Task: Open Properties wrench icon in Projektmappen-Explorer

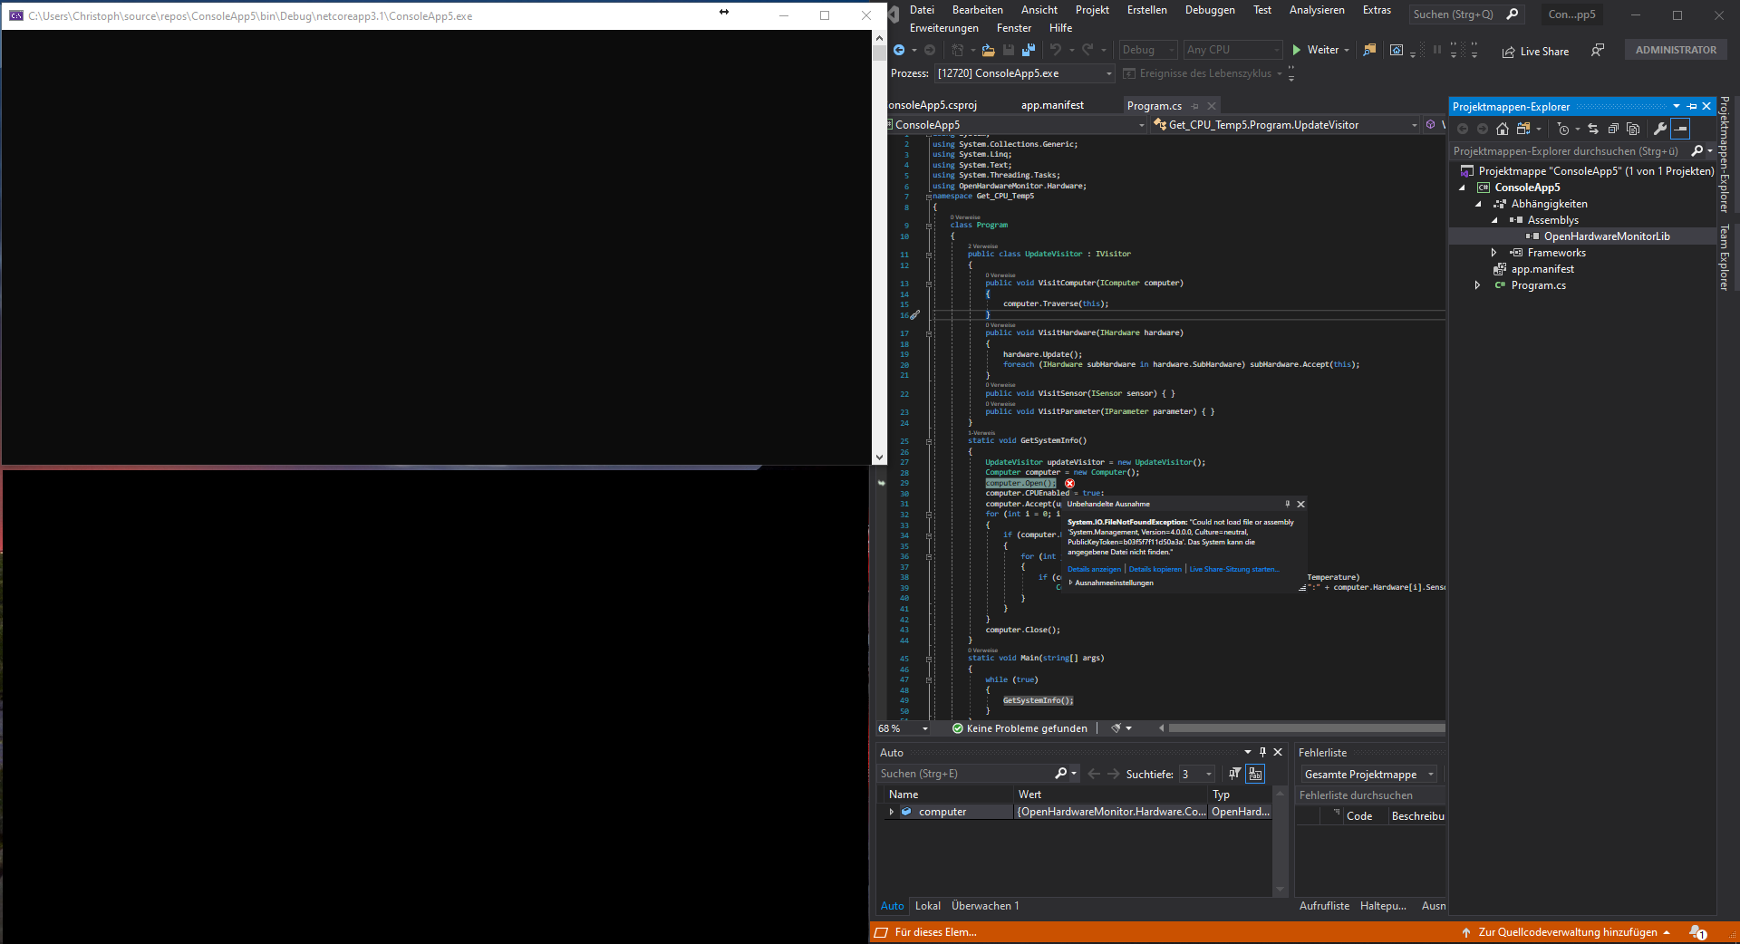Action: [1659, 130]
